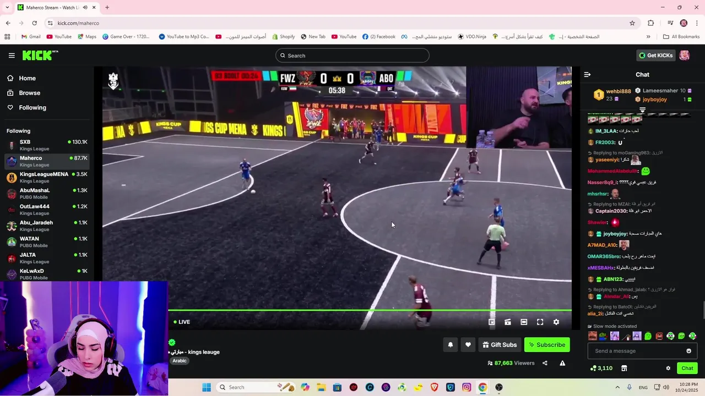The width and height of the screenshot is (705, 396).
Task: Collapse the chat panel using its arrow icon
Action: coord(587,74)
